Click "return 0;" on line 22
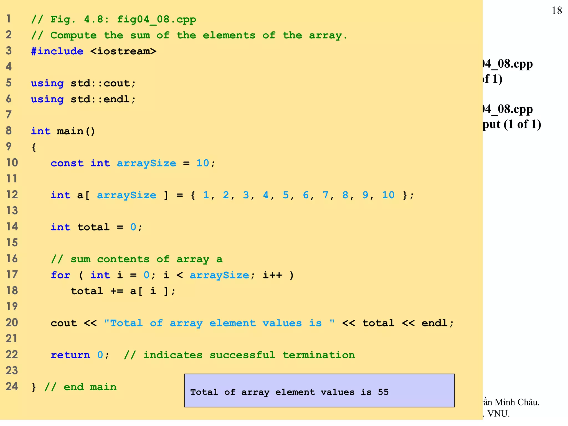Image resolution: width=568 pixels, height=426 pixels. tap(80, 355)
